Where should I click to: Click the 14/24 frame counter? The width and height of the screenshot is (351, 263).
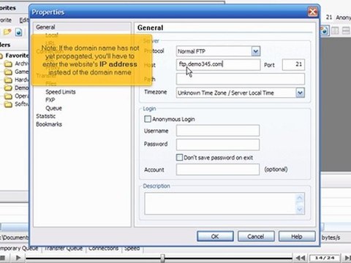(325, 258)
